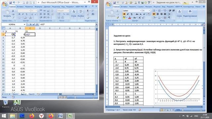Toggle underline (Ч) in Word ribbon
Image resolution: width=212 pixels, height=119 pixels.
click(131, 14)
